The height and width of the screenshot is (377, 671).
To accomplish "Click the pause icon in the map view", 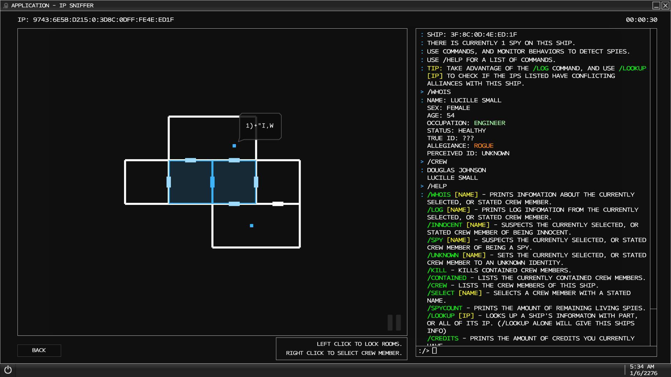I will (x=394, y=323).
